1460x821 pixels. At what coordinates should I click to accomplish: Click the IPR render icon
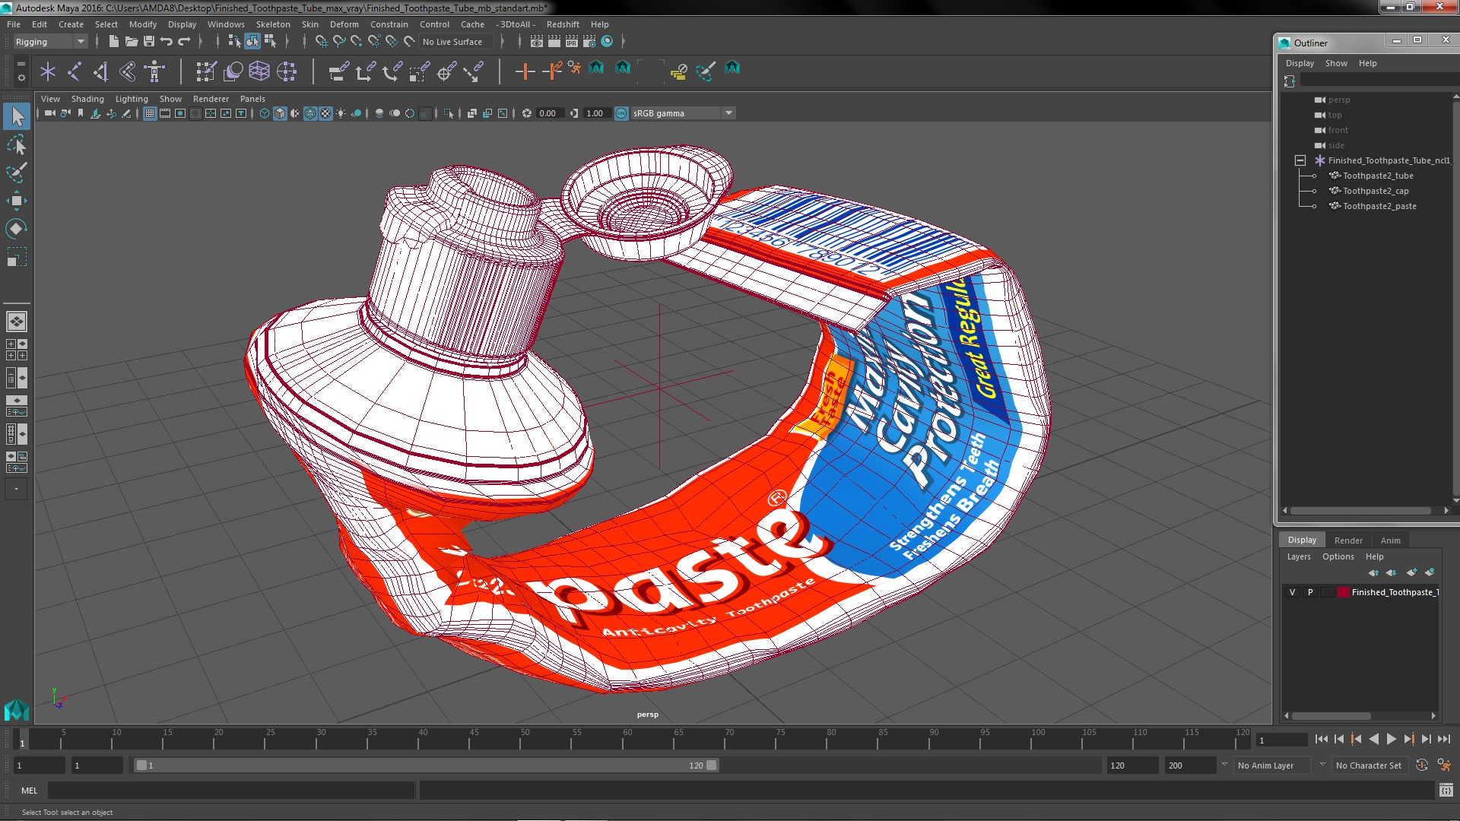tap(572, 42)
